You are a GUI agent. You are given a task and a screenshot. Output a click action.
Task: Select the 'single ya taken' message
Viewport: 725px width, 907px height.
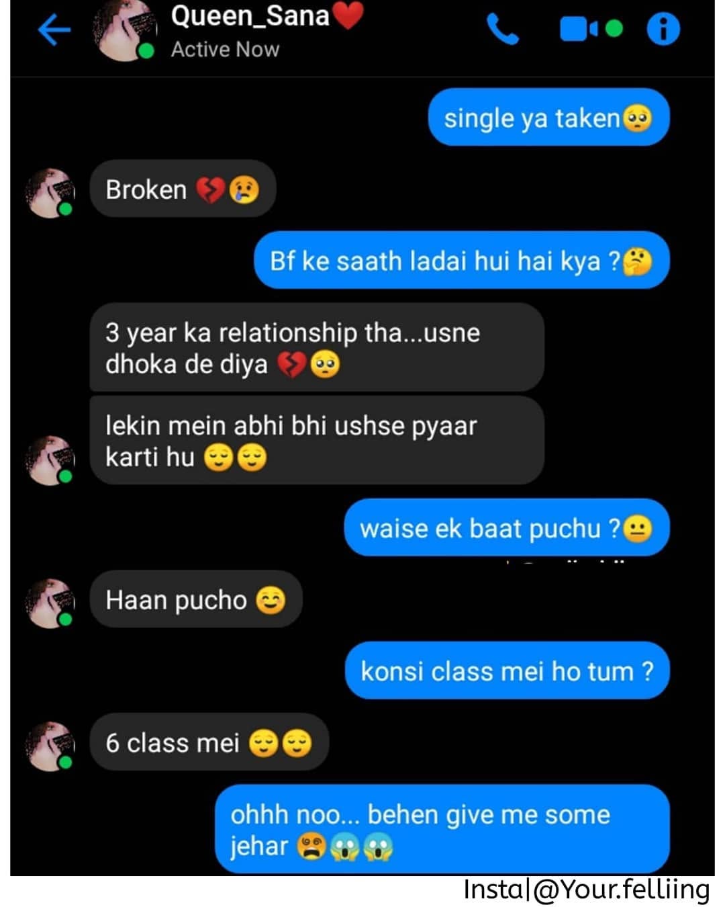(548, 118)
